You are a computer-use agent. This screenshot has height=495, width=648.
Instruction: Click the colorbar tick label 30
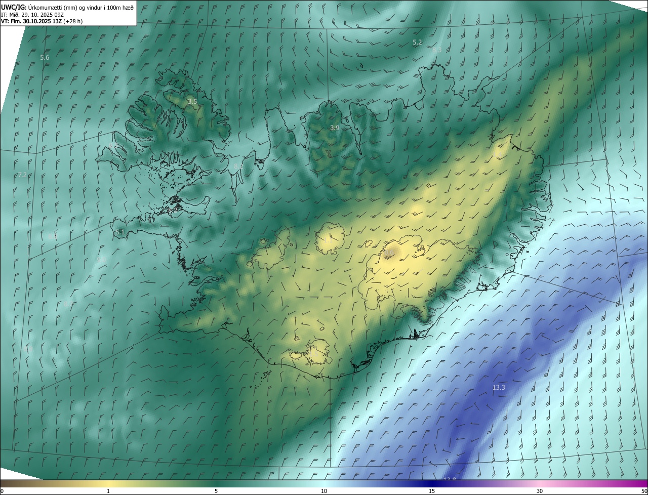(x=540, y=491)
